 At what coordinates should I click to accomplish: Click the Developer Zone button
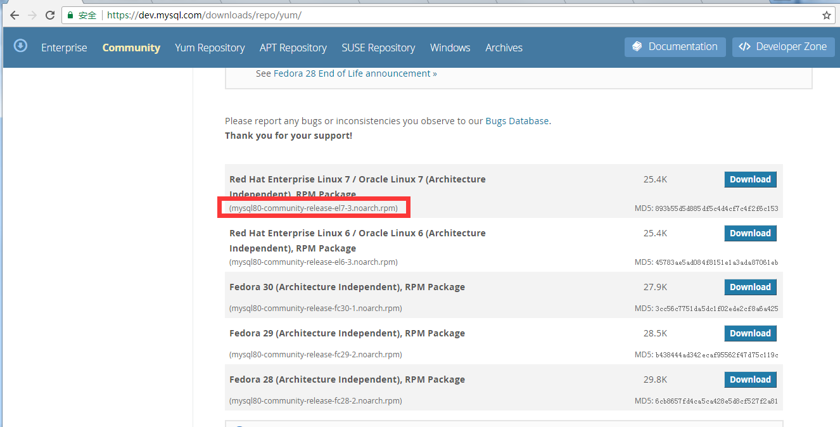pyautogui.click(x=784, y=47)
